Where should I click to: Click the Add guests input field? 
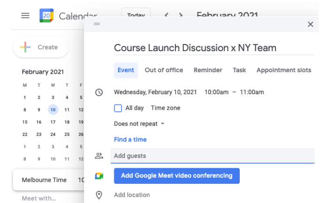pos(212,156)
